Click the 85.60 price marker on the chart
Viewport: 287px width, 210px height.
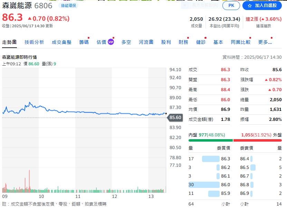click(x=175, y=117)
